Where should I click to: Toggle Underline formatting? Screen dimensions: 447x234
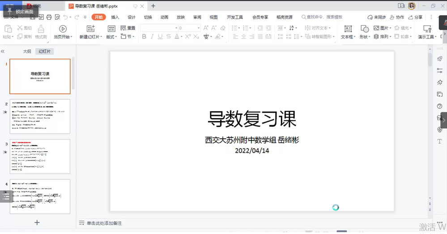160,37
